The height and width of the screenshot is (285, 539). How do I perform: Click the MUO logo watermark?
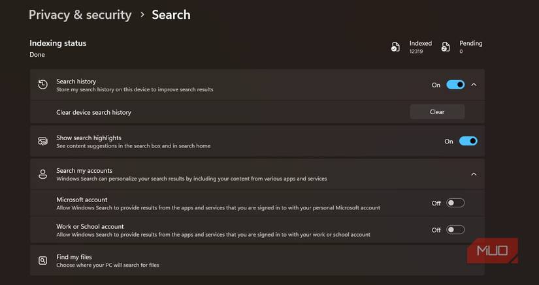pyautogui.click(x=492, y=250)
